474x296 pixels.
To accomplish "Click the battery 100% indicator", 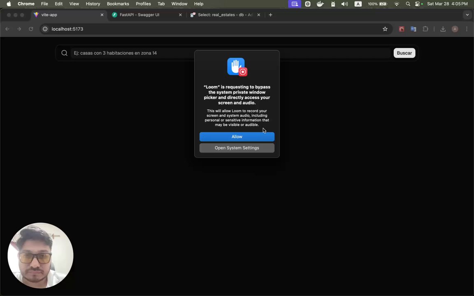I will [377, 4].
